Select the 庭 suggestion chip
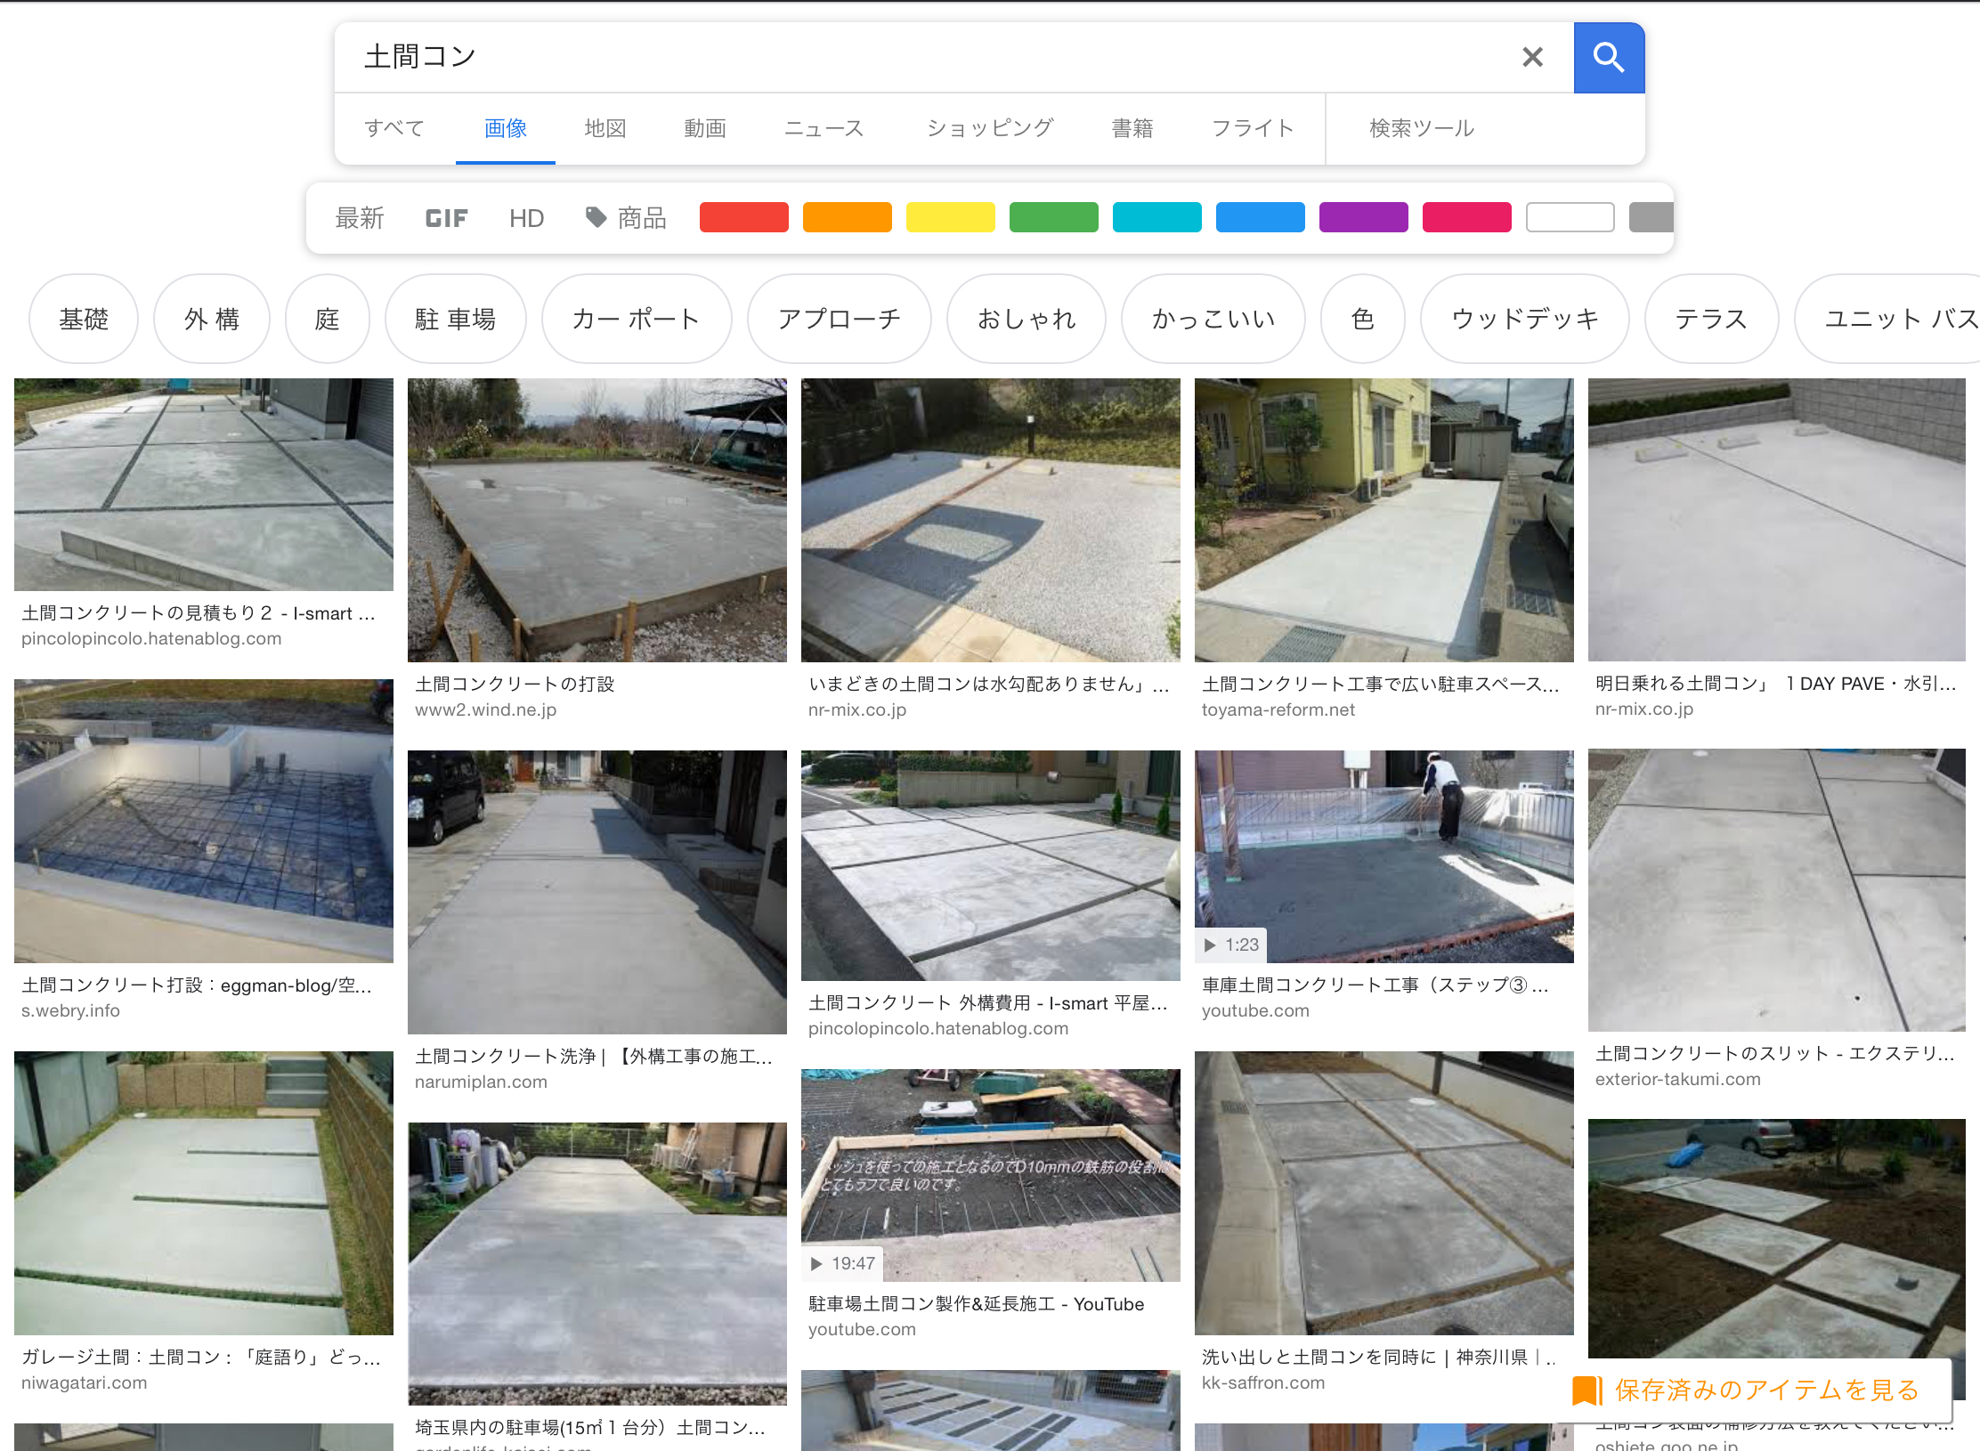This screenshot has width=1980, height=1451. click(328, 319)
